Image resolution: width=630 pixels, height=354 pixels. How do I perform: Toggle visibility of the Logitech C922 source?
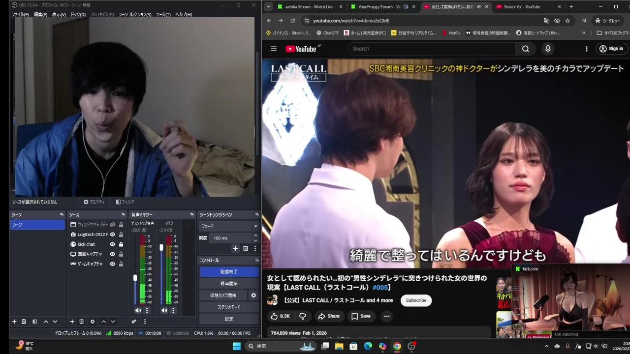(x=113, y=235)
